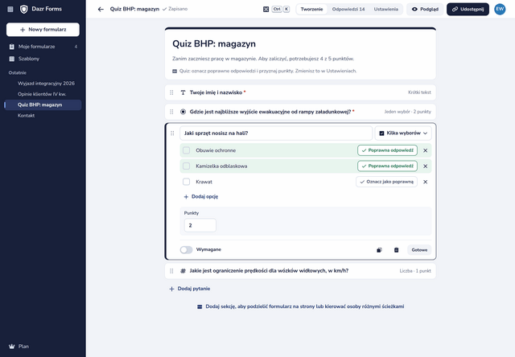Unmark Kamizelka odblaskowa as correct answer

[x=387, y=166]
